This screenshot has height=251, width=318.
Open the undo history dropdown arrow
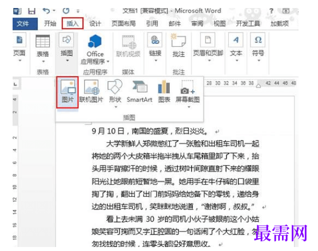pyautogui.click(x=54, y=10)
